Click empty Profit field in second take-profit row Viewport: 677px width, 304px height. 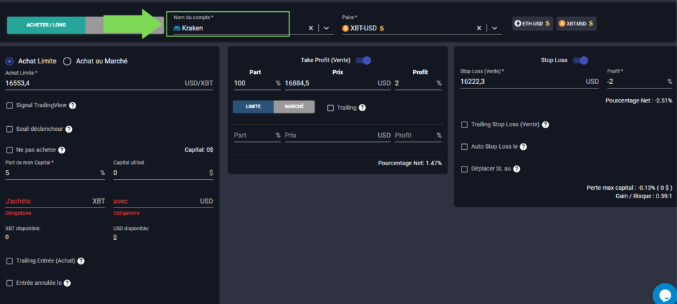tap(418, 135)
